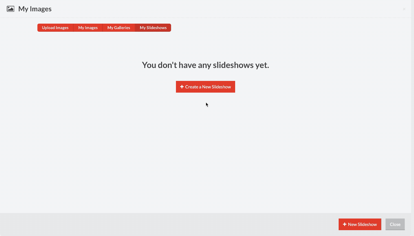Click Create a New Slideshow button
This screenshot has width=414, height=236.
coord(205,87)
